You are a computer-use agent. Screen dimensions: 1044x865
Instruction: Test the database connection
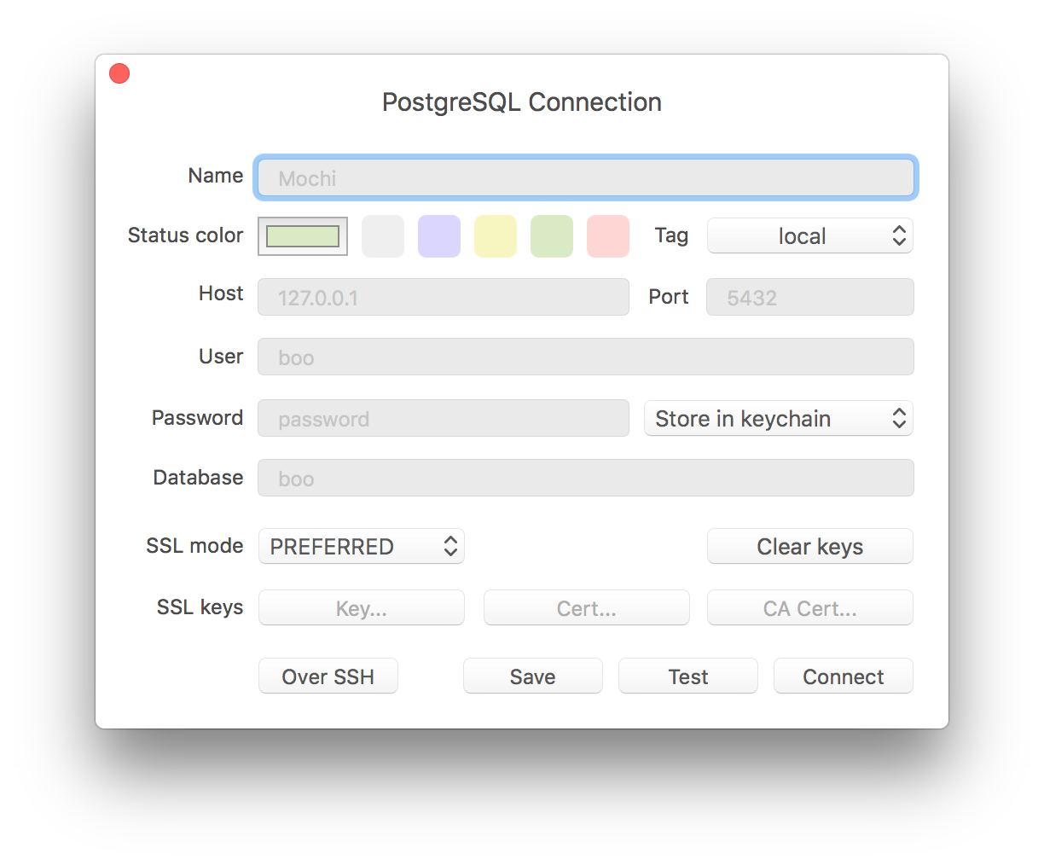(687, 676)
